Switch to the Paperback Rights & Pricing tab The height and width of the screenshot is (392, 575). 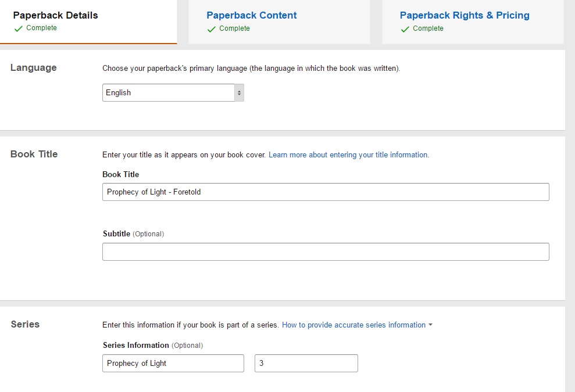click(x=464, y=15)
